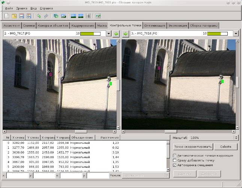The image size is (242, 188).
Task: Toggle Автоматическая точная коррекция checkbox
Action: [174, 156]
